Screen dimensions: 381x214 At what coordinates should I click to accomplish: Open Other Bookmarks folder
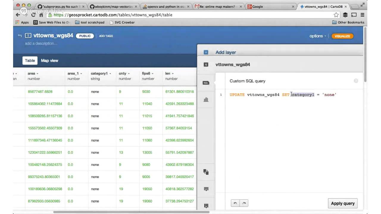point(348,22)
